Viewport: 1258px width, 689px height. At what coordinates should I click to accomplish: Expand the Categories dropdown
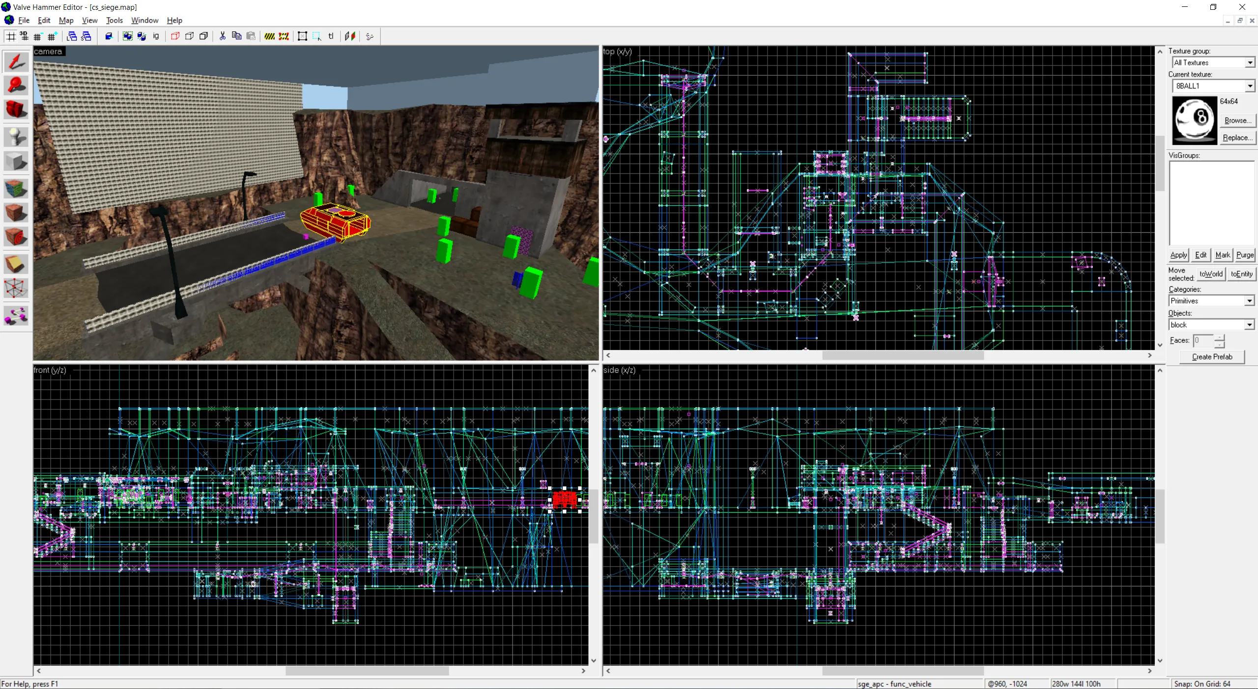tap(1249, 301)
